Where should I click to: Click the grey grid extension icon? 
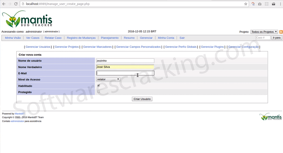point(267,4)
